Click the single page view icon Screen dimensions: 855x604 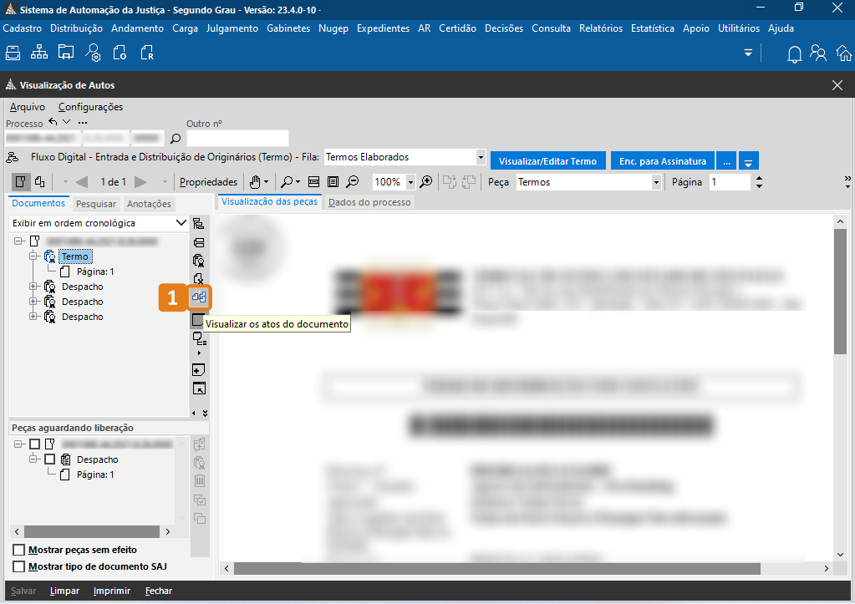pyautogui.click(x=21, y=182)
